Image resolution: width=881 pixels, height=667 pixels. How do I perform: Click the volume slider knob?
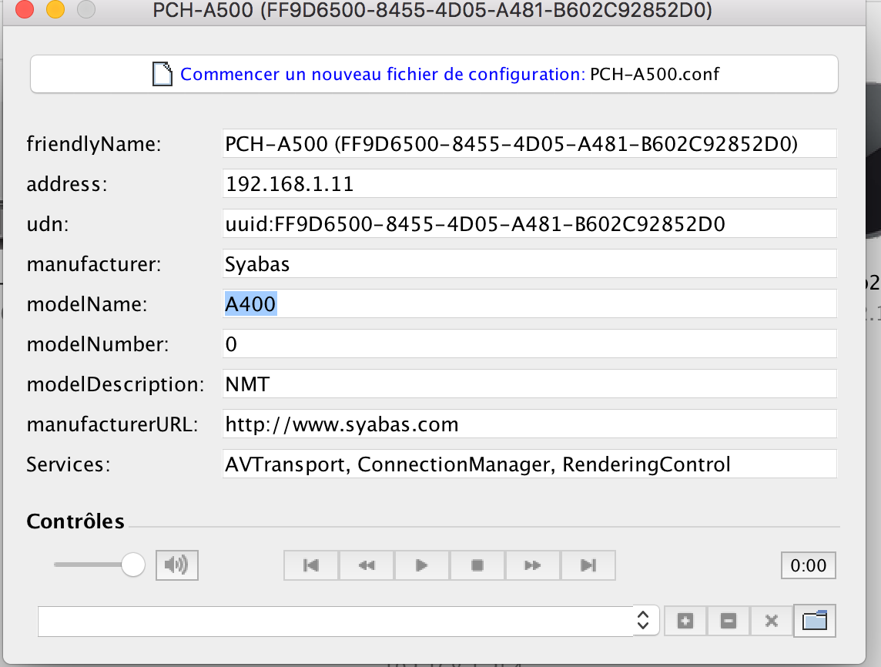[x=133, y=565]
